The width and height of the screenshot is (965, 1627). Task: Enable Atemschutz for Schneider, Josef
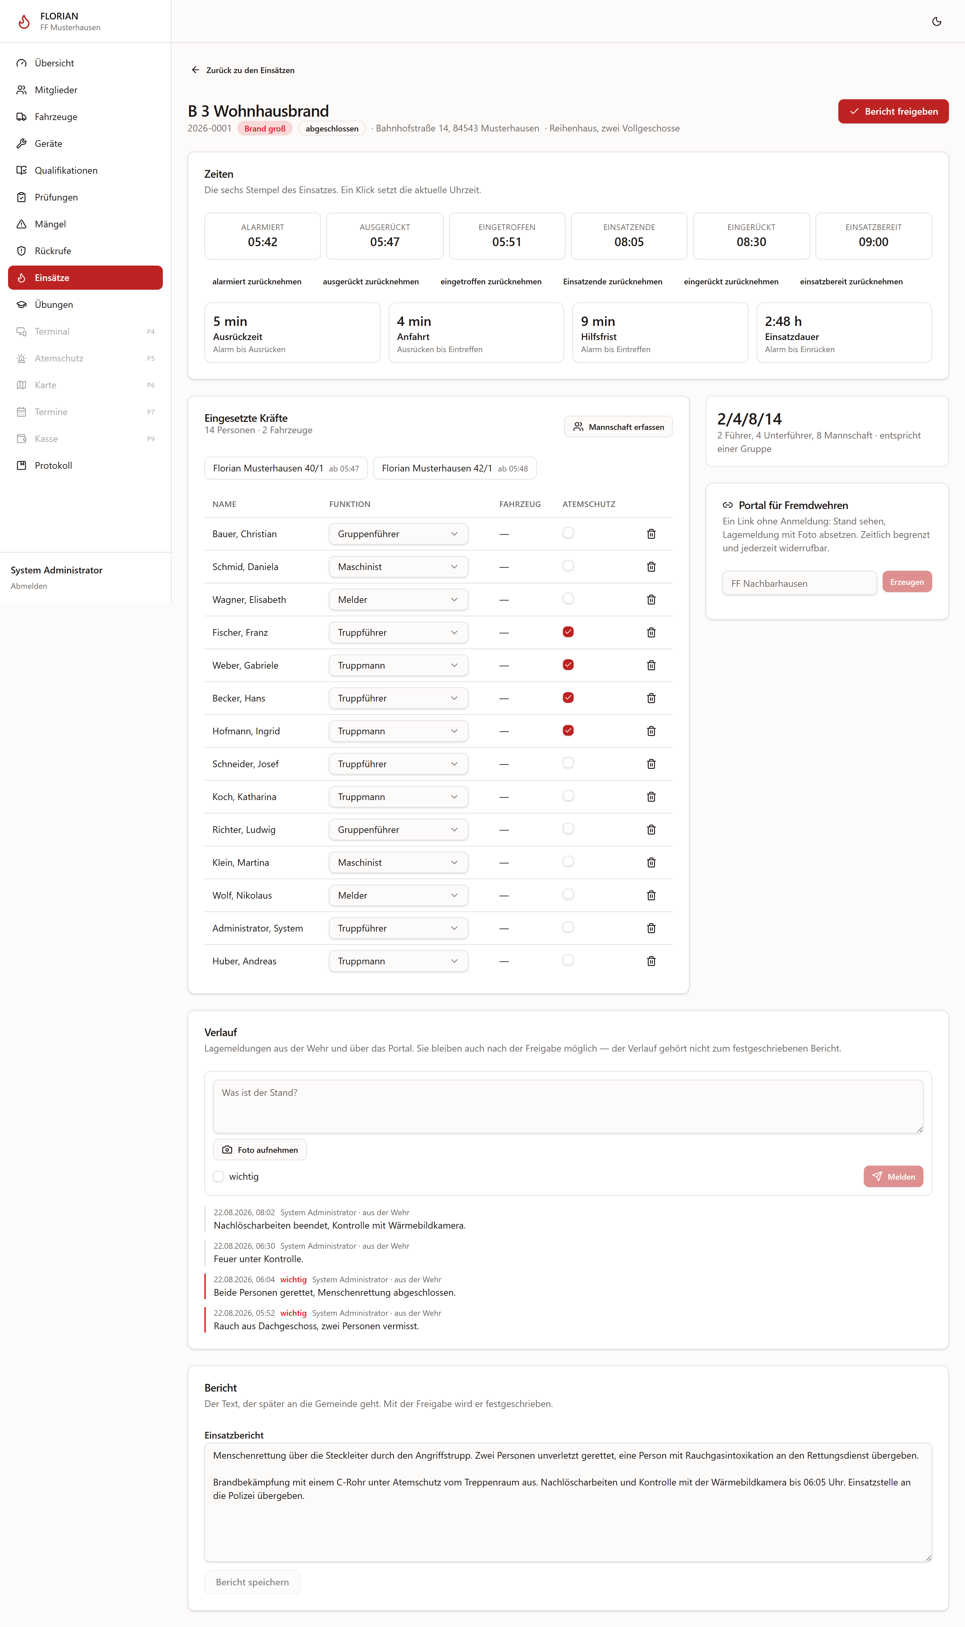point(568,763)
